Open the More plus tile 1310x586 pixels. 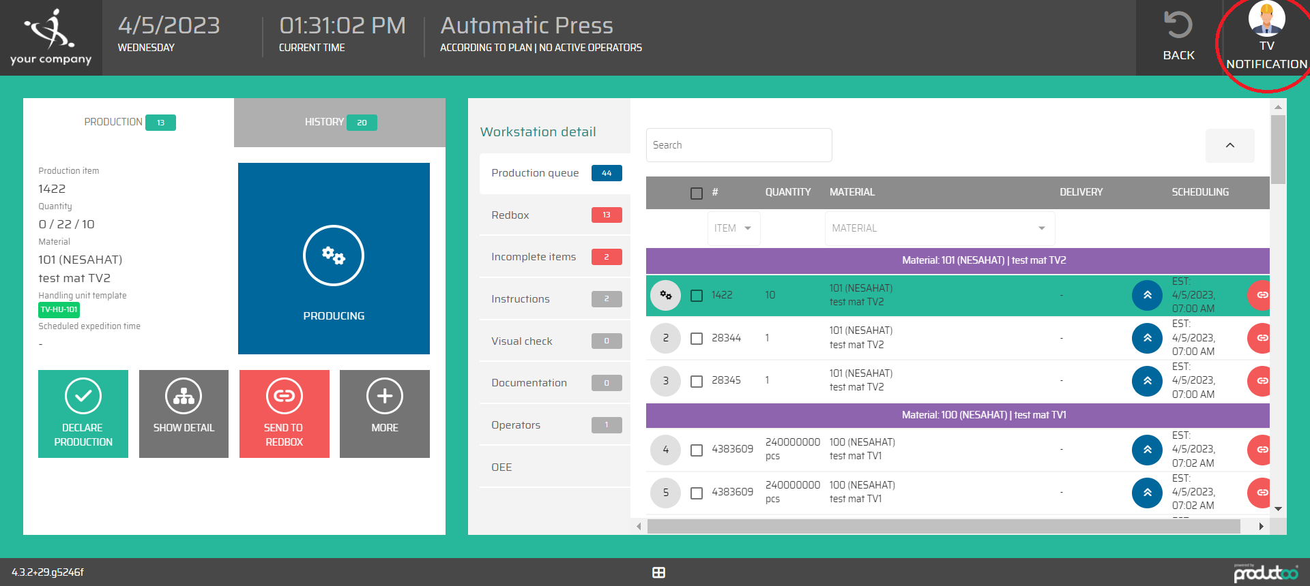pos(385,414)
